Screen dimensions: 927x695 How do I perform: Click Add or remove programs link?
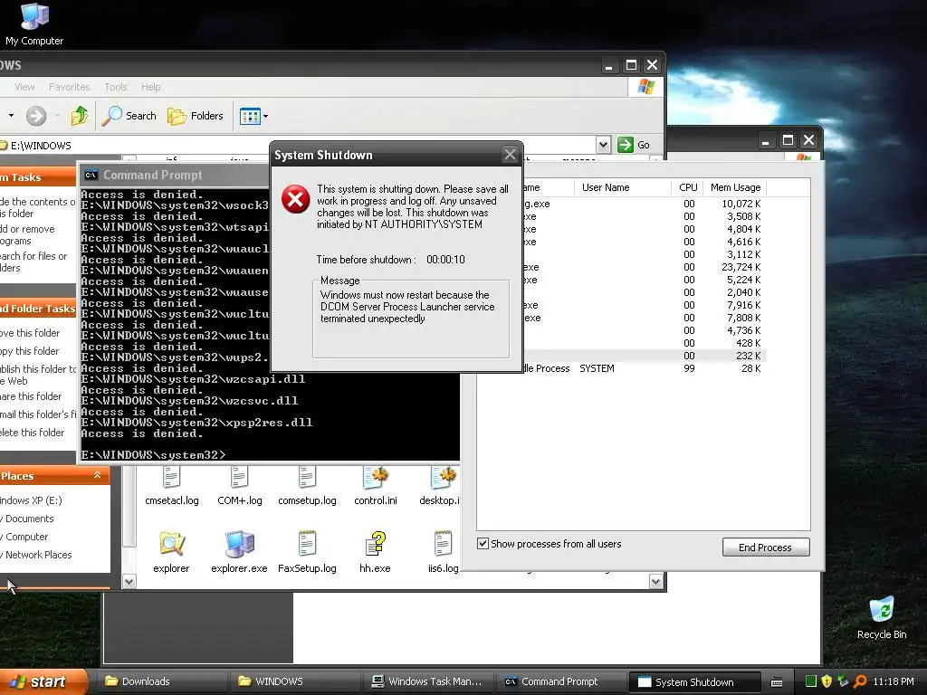pyautogui.click(x=27, y=234)
